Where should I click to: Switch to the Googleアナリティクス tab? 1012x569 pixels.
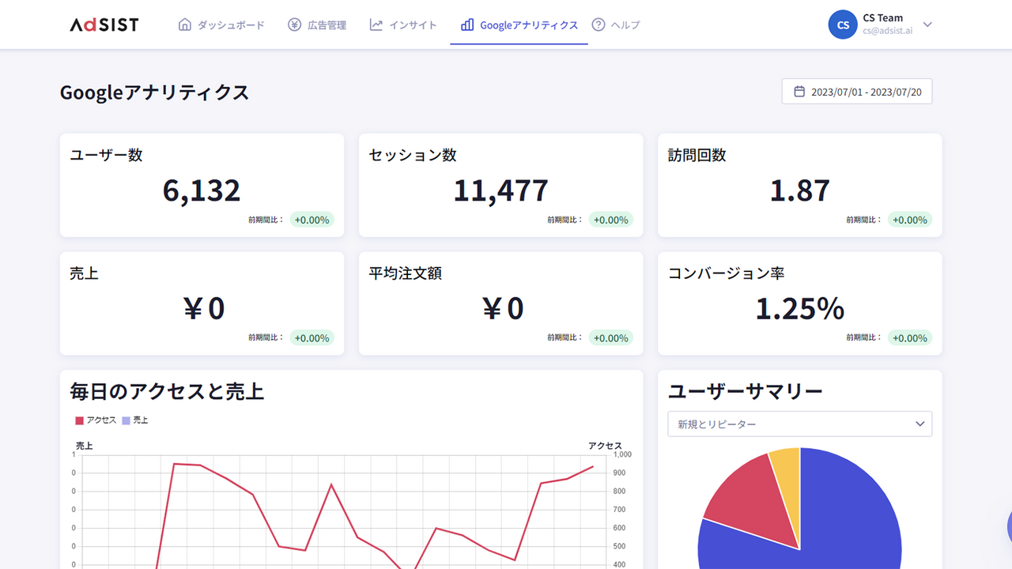[x=519, y=24]
